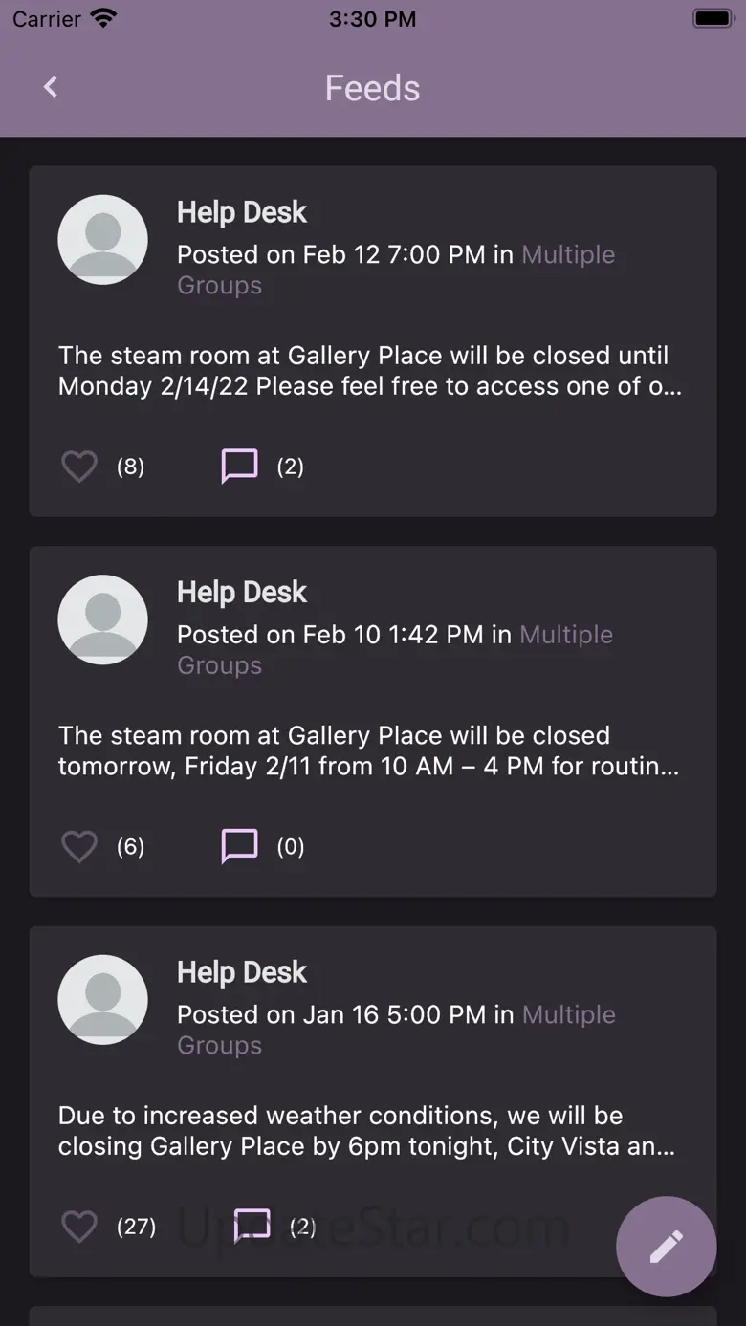Expand truncated text of Feb 12 post
The width and height of the screenshot is (746, 1326).
point(370,371)
